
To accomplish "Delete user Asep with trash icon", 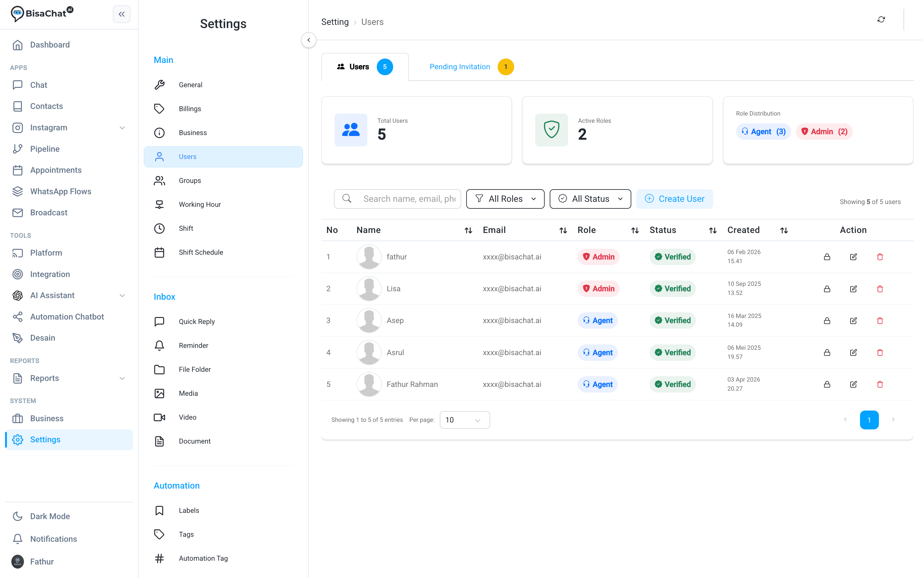I will pos(880,320).
